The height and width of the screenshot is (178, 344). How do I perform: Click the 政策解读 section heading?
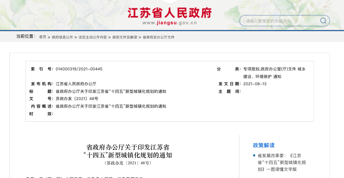pyautogui.click(x=264, y=145)
